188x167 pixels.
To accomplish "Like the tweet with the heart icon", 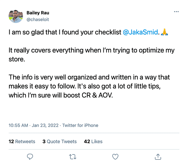I will coord(115,156).
